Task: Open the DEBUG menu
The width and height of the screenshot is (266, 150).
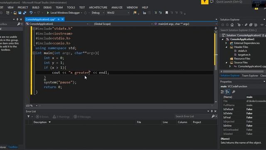Action: tap(47, 7)
